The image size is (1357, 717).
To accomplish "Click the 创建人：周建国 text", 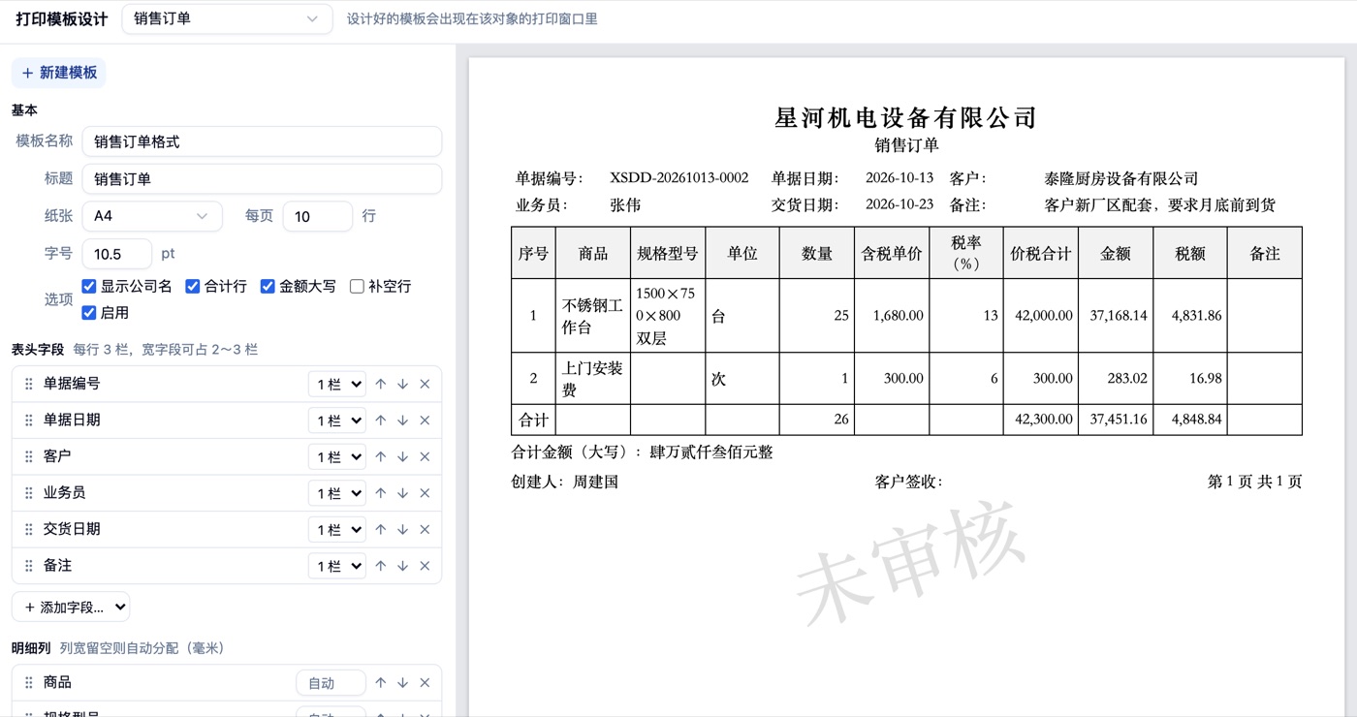I will tap(565, 482).
